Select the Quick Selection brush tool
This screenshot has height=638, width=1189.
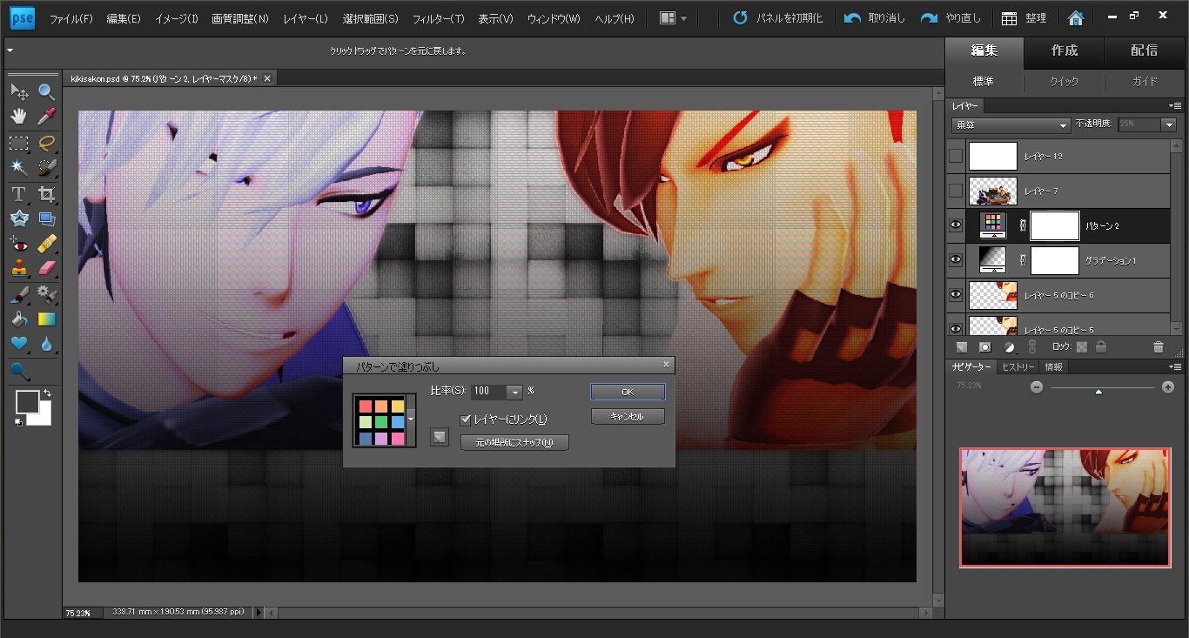46,166
